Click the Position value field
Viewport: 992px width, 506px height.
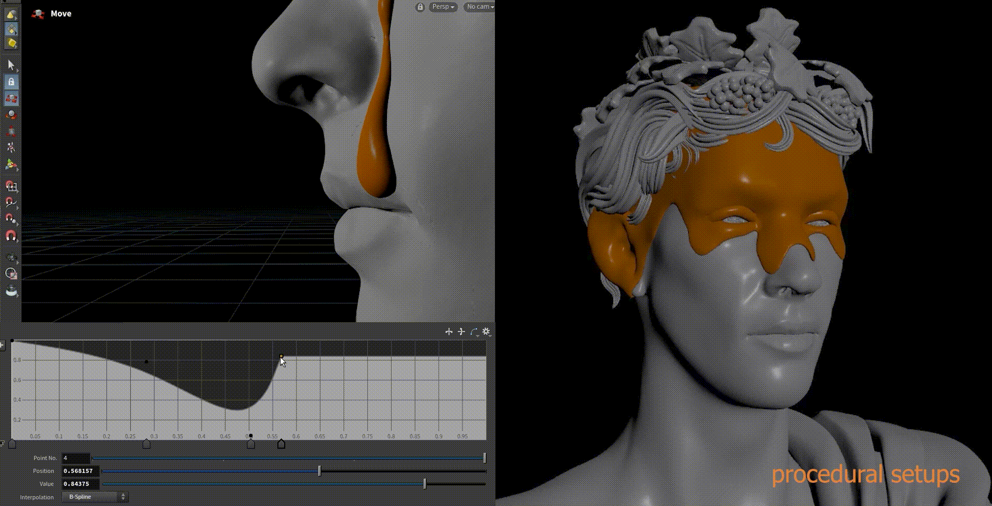pos(80,471)
